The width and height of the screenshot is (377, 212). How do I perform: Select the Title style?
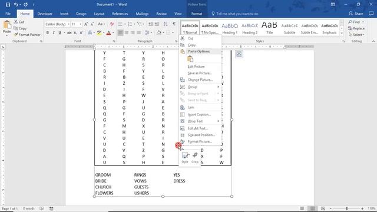point(270,28)
